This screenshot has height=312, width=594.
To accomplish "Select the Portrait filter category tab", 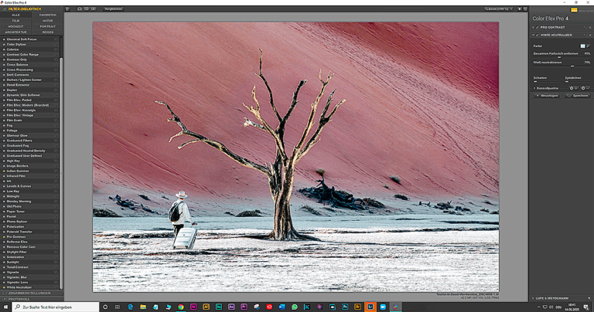I will tap(47, 26).
